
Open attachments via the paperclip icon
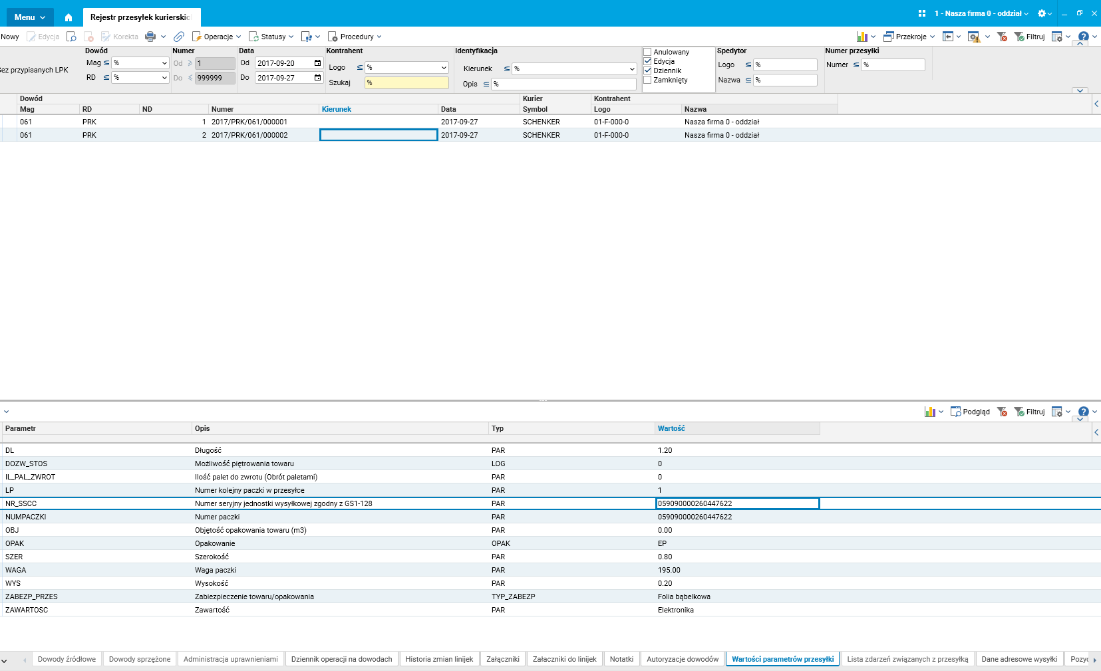coord(179,37)
